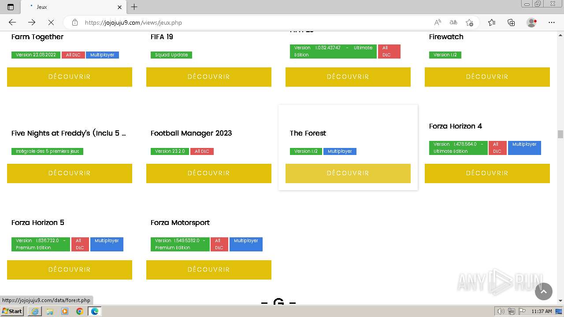Click the Five Nights at Freddy's title
This screenshot has width=564, height=317.
coord(69,133)
